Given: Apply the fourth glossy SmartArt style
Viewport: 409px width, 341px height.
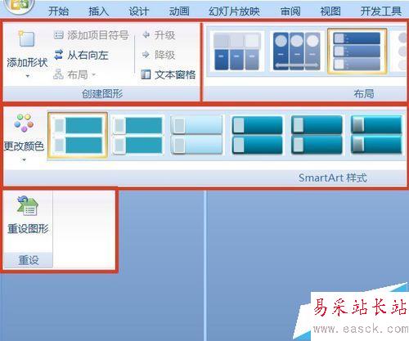Looking at the screenshot, I should click(257, 136).
